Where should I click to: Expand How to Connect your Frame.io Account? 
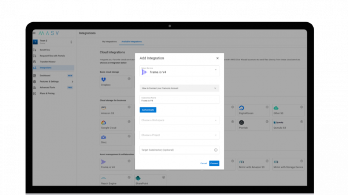pyautogui.click(x=179, y=88)
